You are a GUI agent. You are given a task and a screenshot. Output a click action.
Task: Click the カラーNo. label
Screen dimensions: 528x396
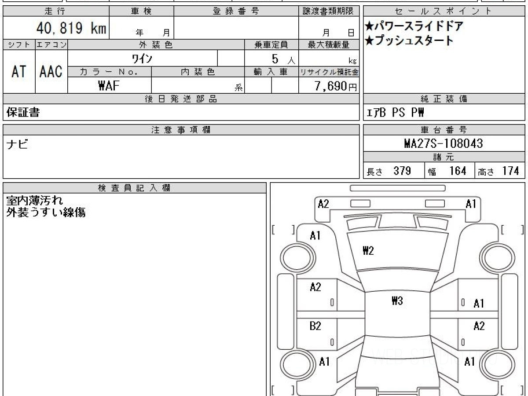click(110, 72)
